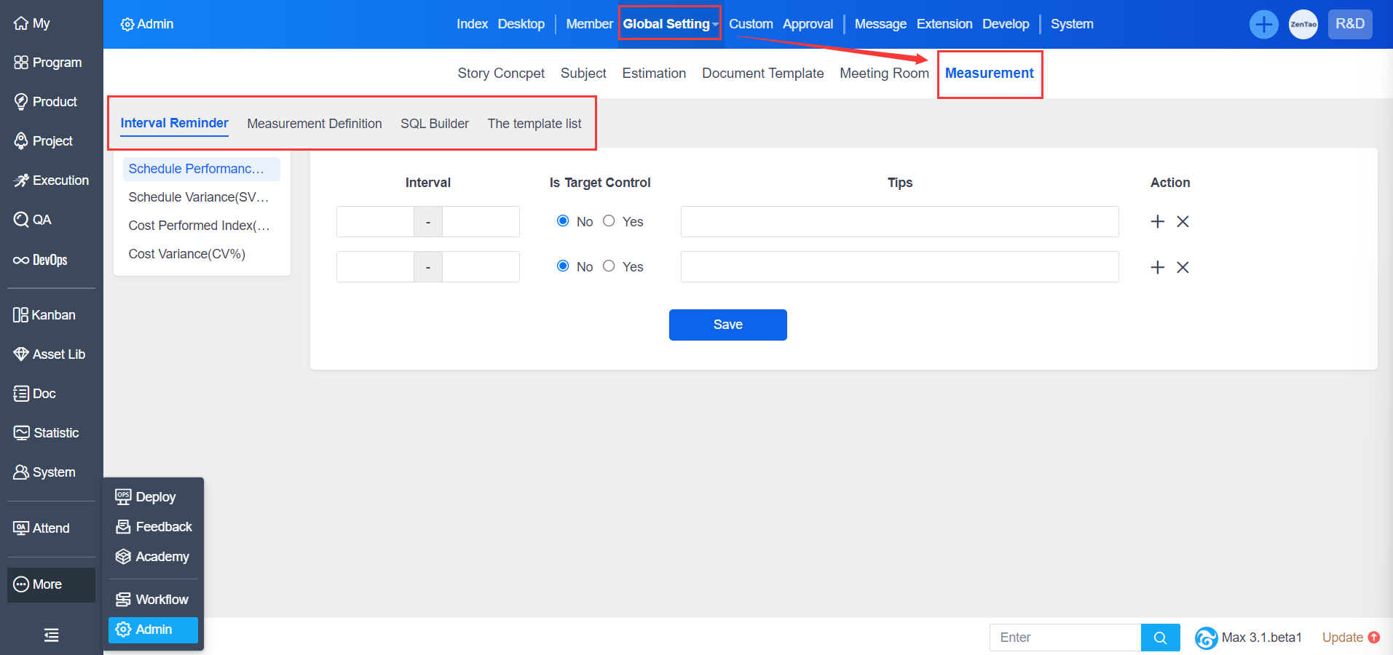Expand the More menu in sidebar
This screenshot has width=1393, height=655.
click(48, 584)
